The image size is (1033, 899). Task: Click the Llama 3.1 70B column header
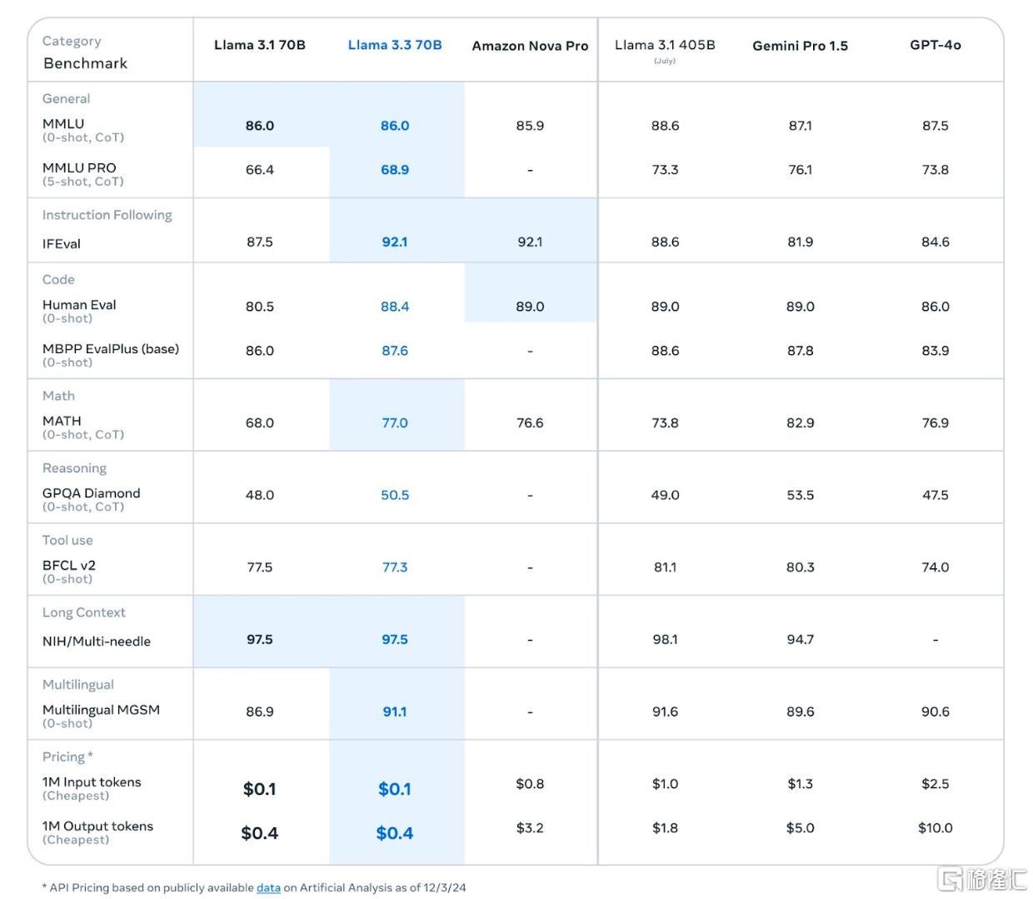(x=260, y=45)
